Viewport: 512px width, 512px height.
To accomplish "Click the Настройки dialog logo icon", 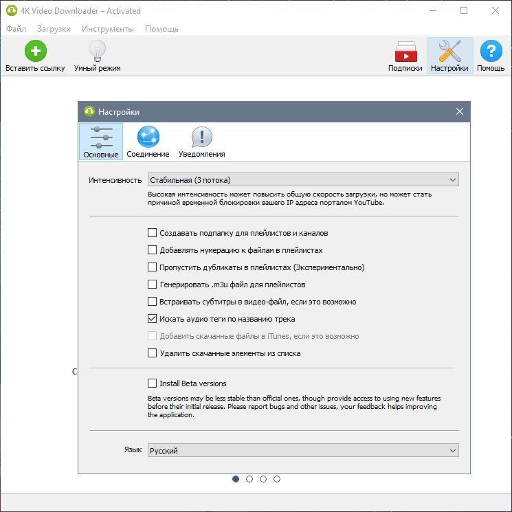I will tap(89, 111).
